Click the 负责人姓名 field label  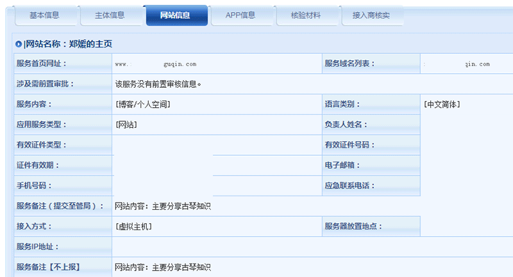pyautogui.click(x=346, y=125)
